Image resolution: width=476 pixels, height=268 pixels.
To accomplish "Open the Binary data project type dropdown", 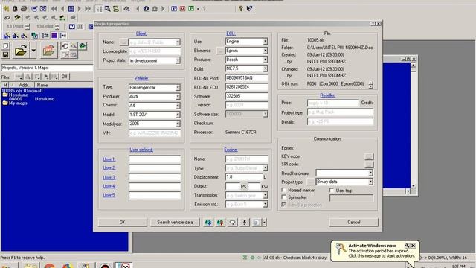I will (x=370, y=182).
